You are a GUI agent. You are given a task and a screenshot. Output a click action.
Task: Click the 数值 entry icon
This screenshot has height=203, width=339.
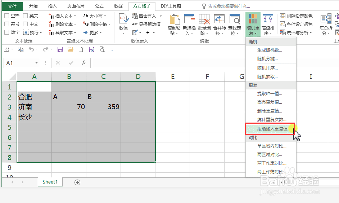coord(124,19)
